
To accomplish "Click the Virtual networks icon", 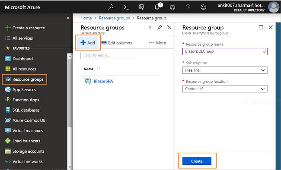I will coord(8,161).
